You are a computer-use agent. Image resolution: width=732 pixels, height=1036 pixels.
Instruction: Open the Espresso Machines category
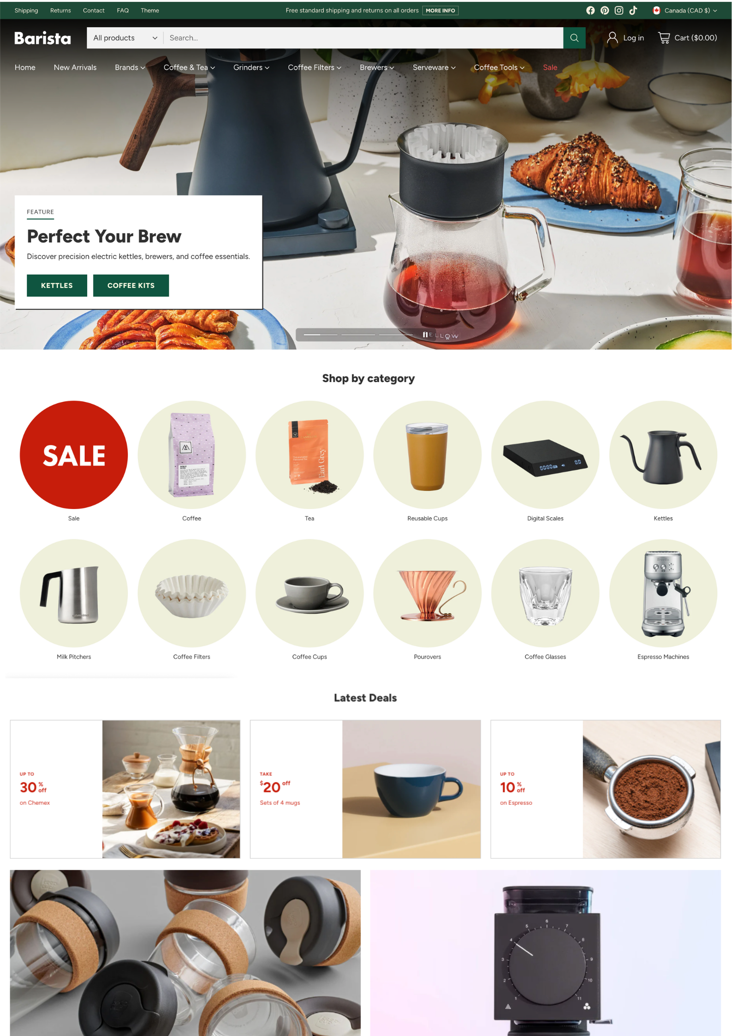coord(663,600)
